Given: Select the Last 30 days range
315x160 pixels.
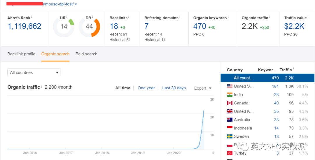Looking at the screenshot, I should pyautogui.click(x=174, y=88).
